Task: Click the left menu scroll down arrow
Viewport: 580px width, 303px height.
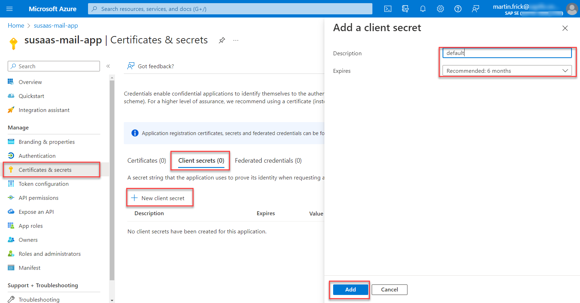Action: pyautogui.click(x=112, y=300)
